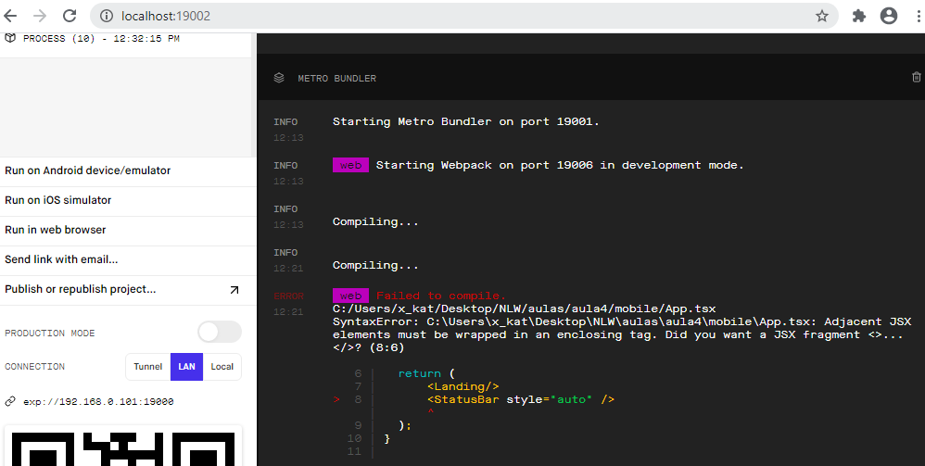Click the 'Compiling...' log at 12:21
Viewport: 925px width, 466px height.
pos(375,266)
